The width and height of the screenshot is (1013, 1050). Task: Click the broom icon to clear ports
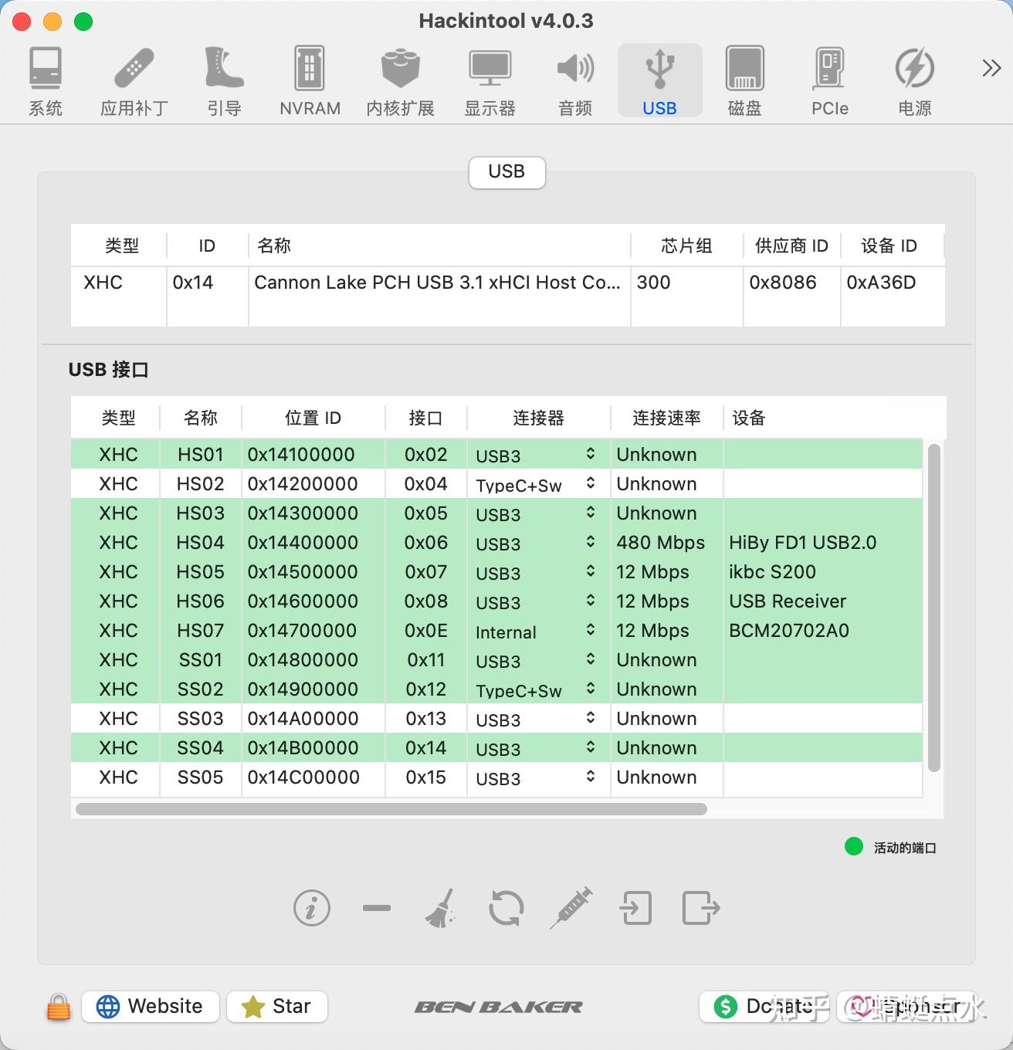pos(441,909)
